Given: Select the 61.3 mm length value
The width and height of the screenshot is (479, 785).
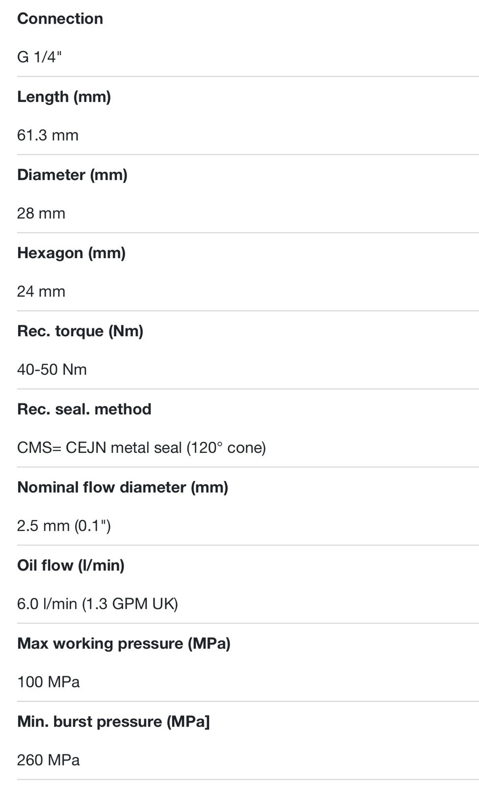Looking at the screenshot, I should 48,135.
